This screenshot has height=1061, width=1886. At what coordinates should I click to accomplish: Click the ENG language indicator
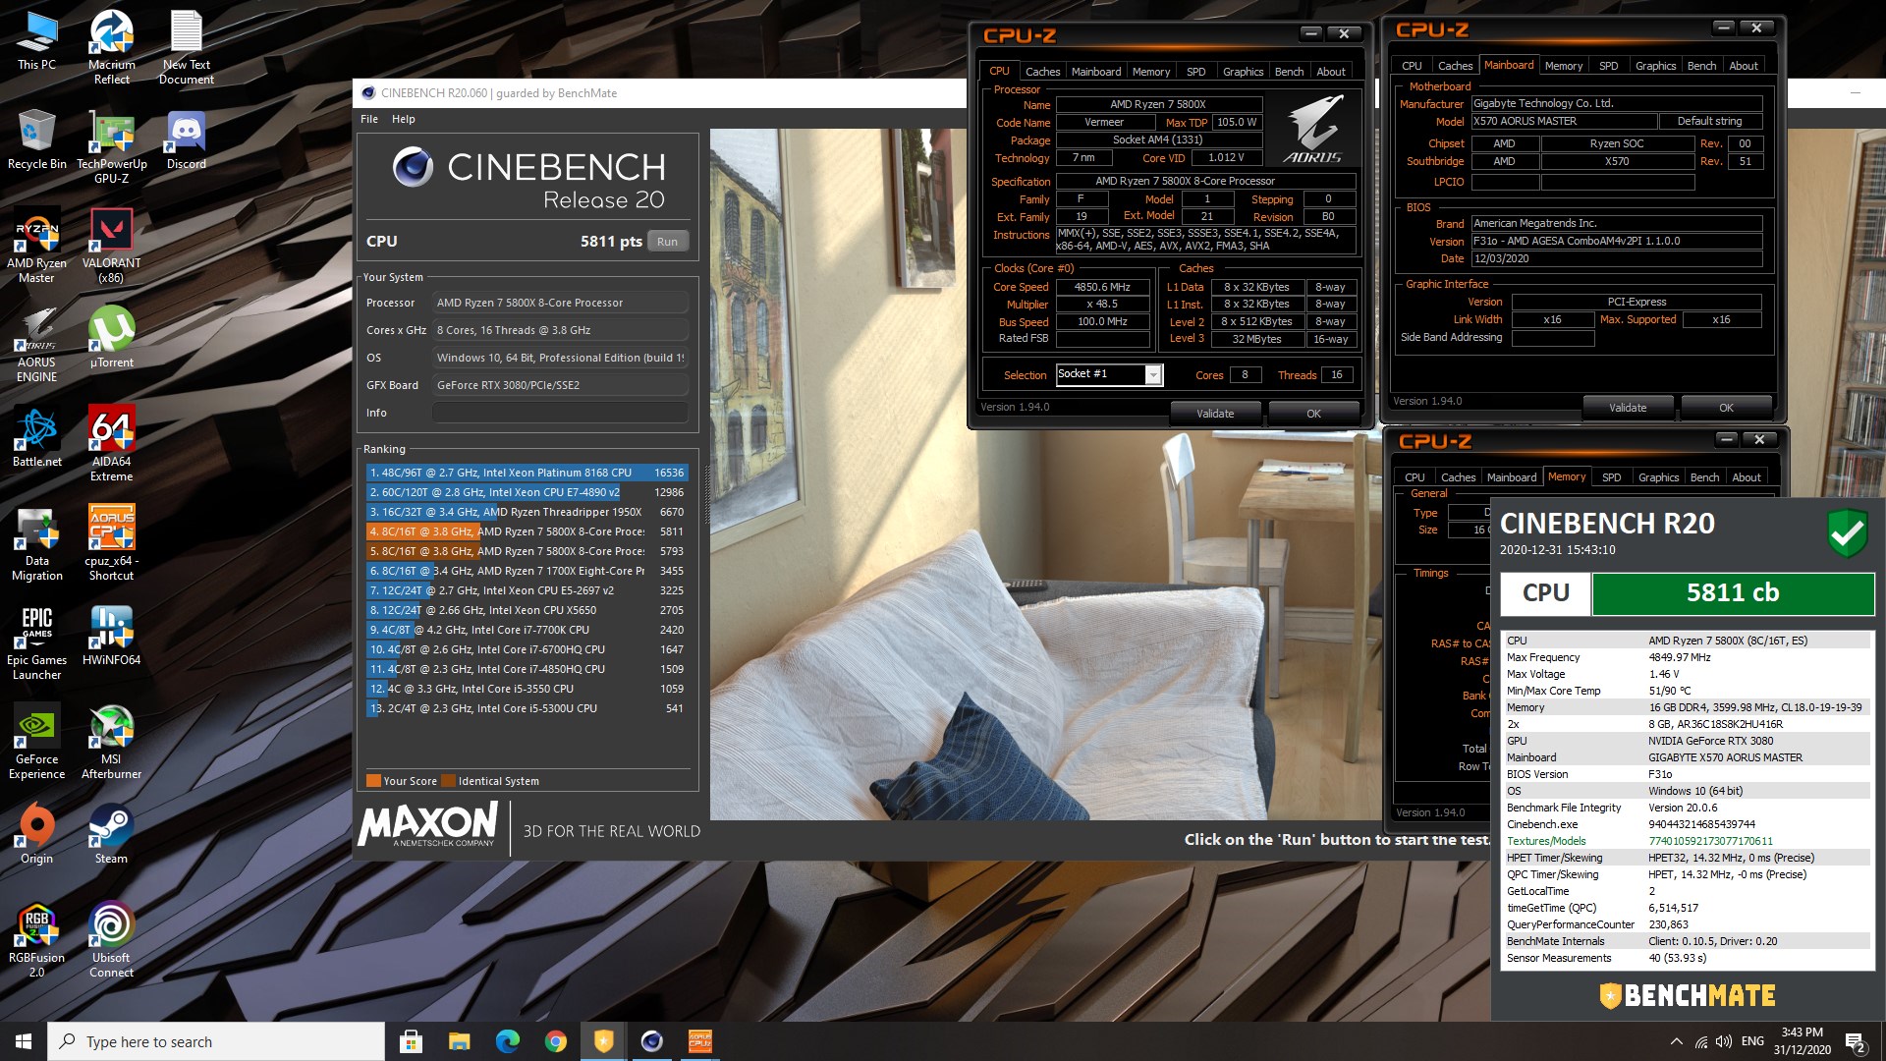point(1752,1041)
